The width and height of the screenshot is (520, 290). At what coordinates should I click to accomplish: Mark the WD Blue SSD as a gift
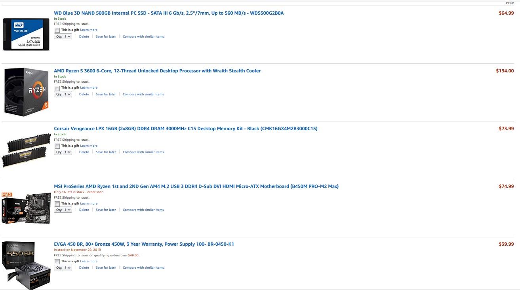tap(57, 30)
